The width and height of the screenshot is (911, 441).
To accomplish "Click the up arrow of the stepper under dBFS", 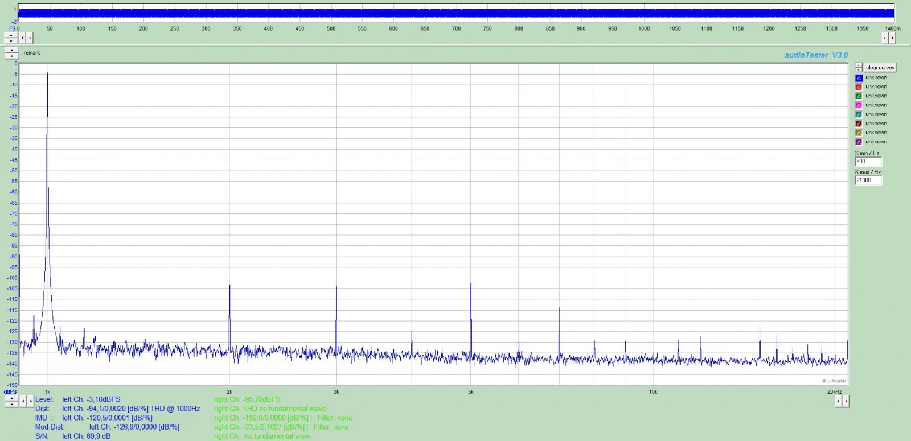I will coord(11,398).
